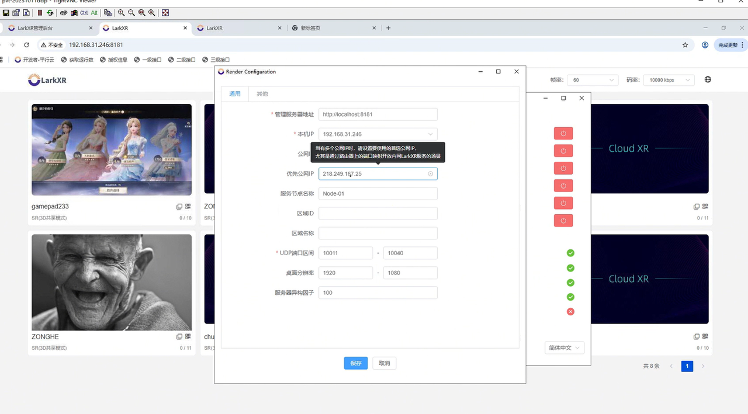Click the 管理服务器地址 input field

(378, 114)
